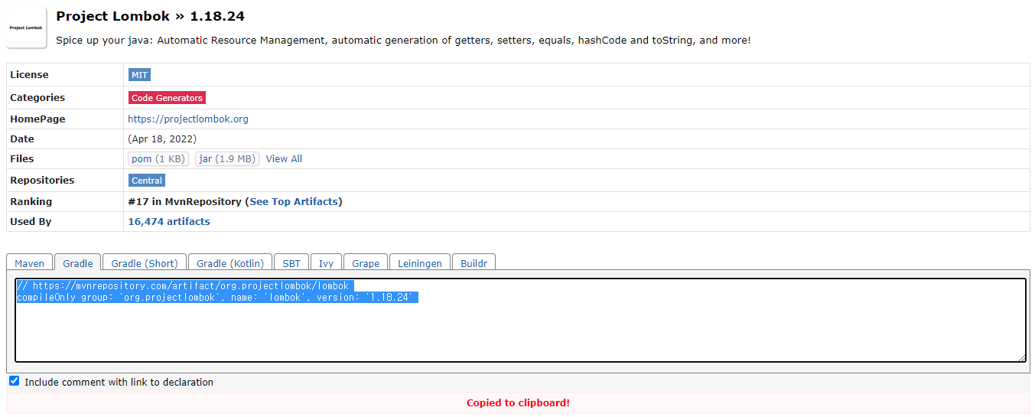
Task: Open the Ivy tab
Action: [x=327, y=262]
